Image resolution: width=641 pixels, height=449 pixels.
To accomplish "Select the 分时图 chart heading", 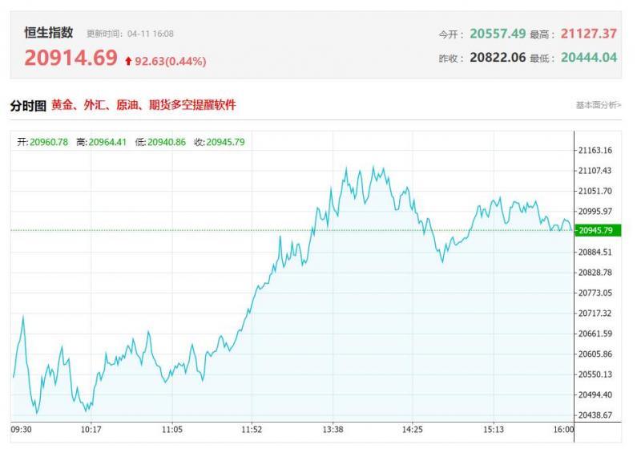I will 28,106.
